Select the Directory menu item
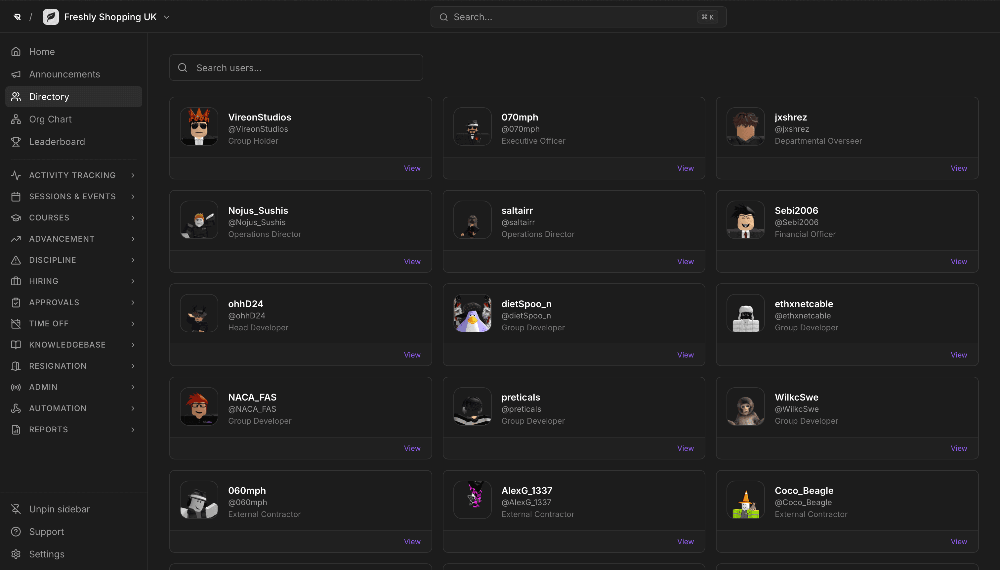Viewport: 1000px width, 570px height. [73, 97]
